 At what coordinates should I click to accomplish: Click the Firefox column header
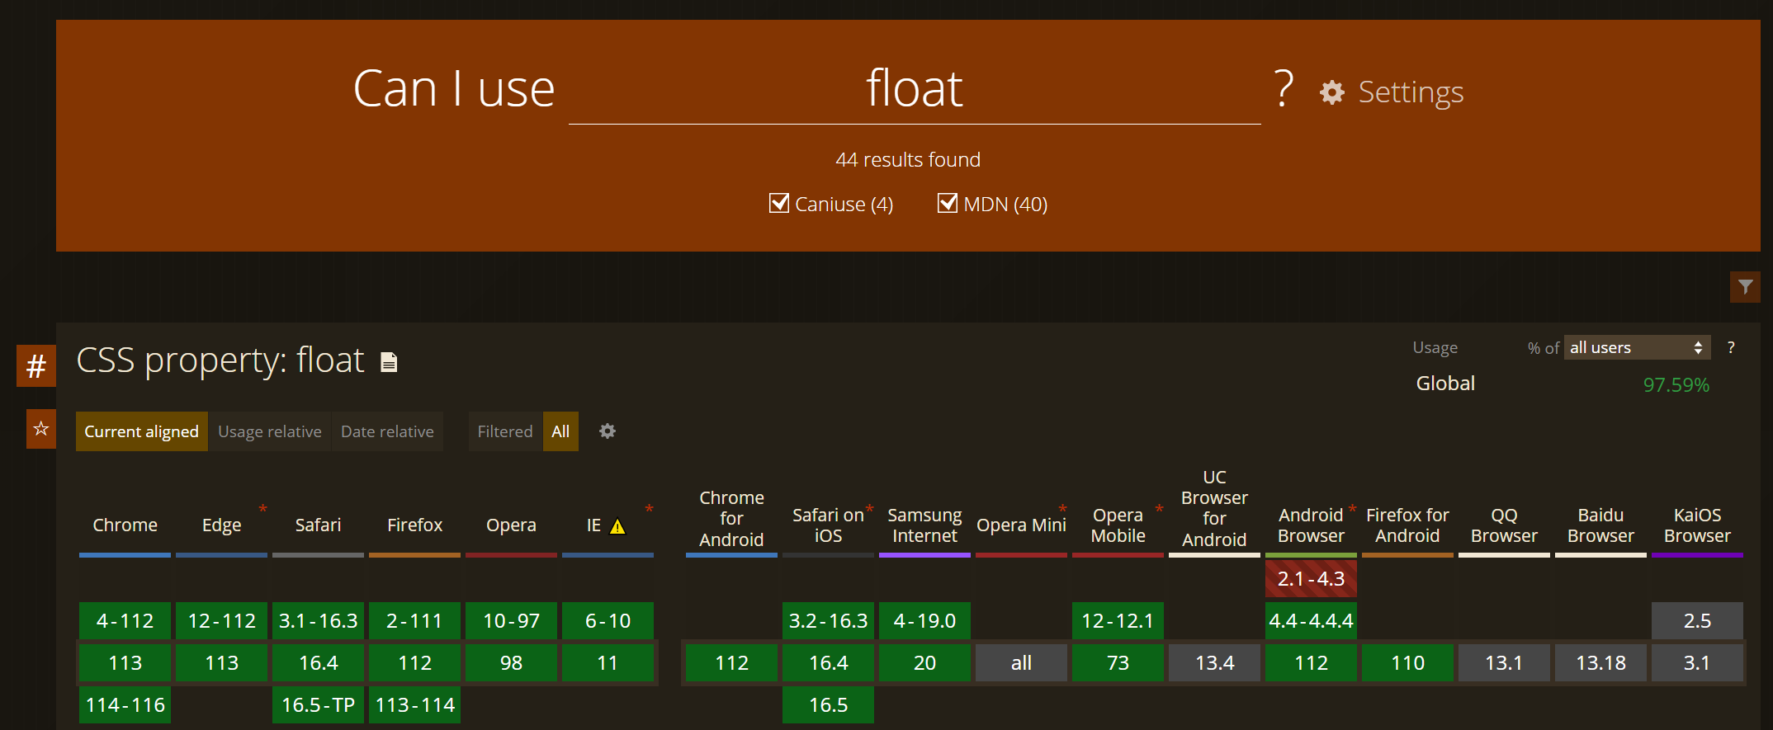415,525
